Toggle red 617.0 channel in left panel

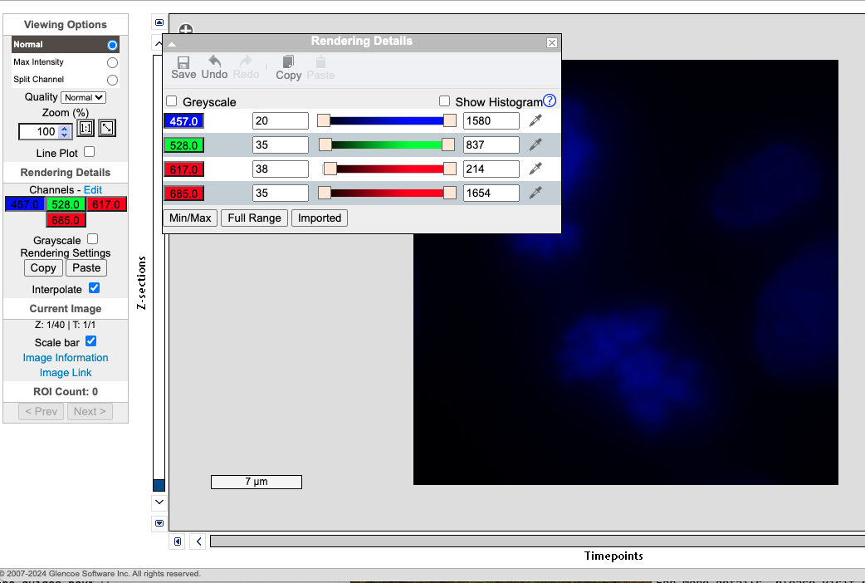[106, 204]
